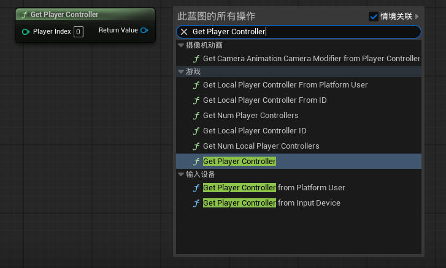Select Get Camera Animation Camera Modifier from Player Controller
The width and height of the screenshot is (446, 268).
299,59
